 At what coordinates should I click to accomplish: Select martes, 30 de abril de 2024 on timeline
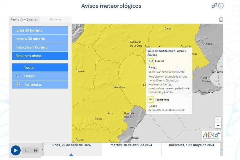coord(131,145)
